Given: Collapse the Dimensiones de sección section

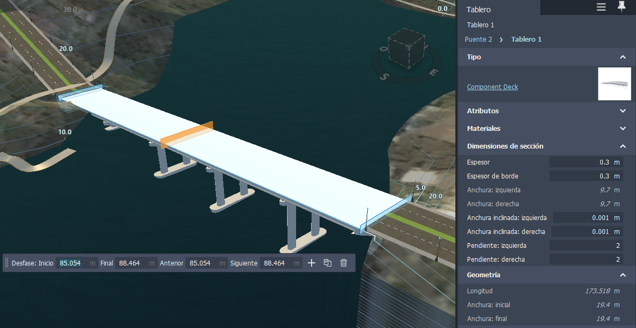Looking at the screenshot, I should [x=623, y=146].
